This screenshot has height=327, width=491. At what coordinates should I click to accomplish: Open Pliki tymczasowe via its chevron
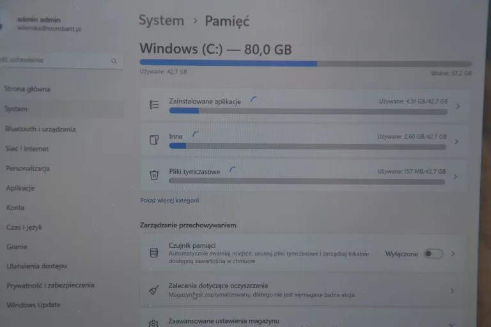[456, 177]
